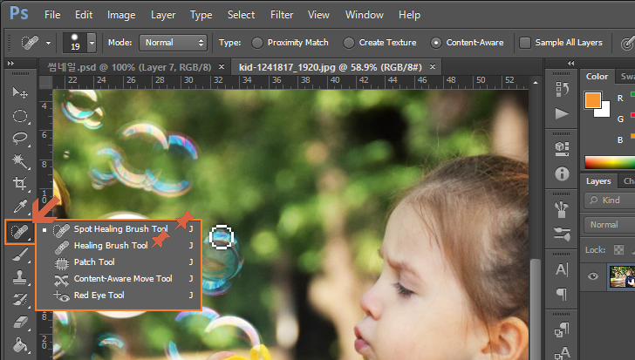Expand the tools panel double-arrow

tap(11, 63)
